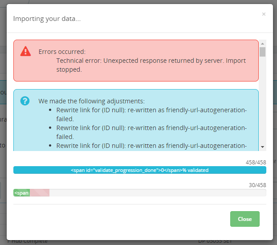Image resolution: width=277 pixels, height=245 pixels.
Task: Click the blue validation progress bar
Action: (x=139, y=170)
